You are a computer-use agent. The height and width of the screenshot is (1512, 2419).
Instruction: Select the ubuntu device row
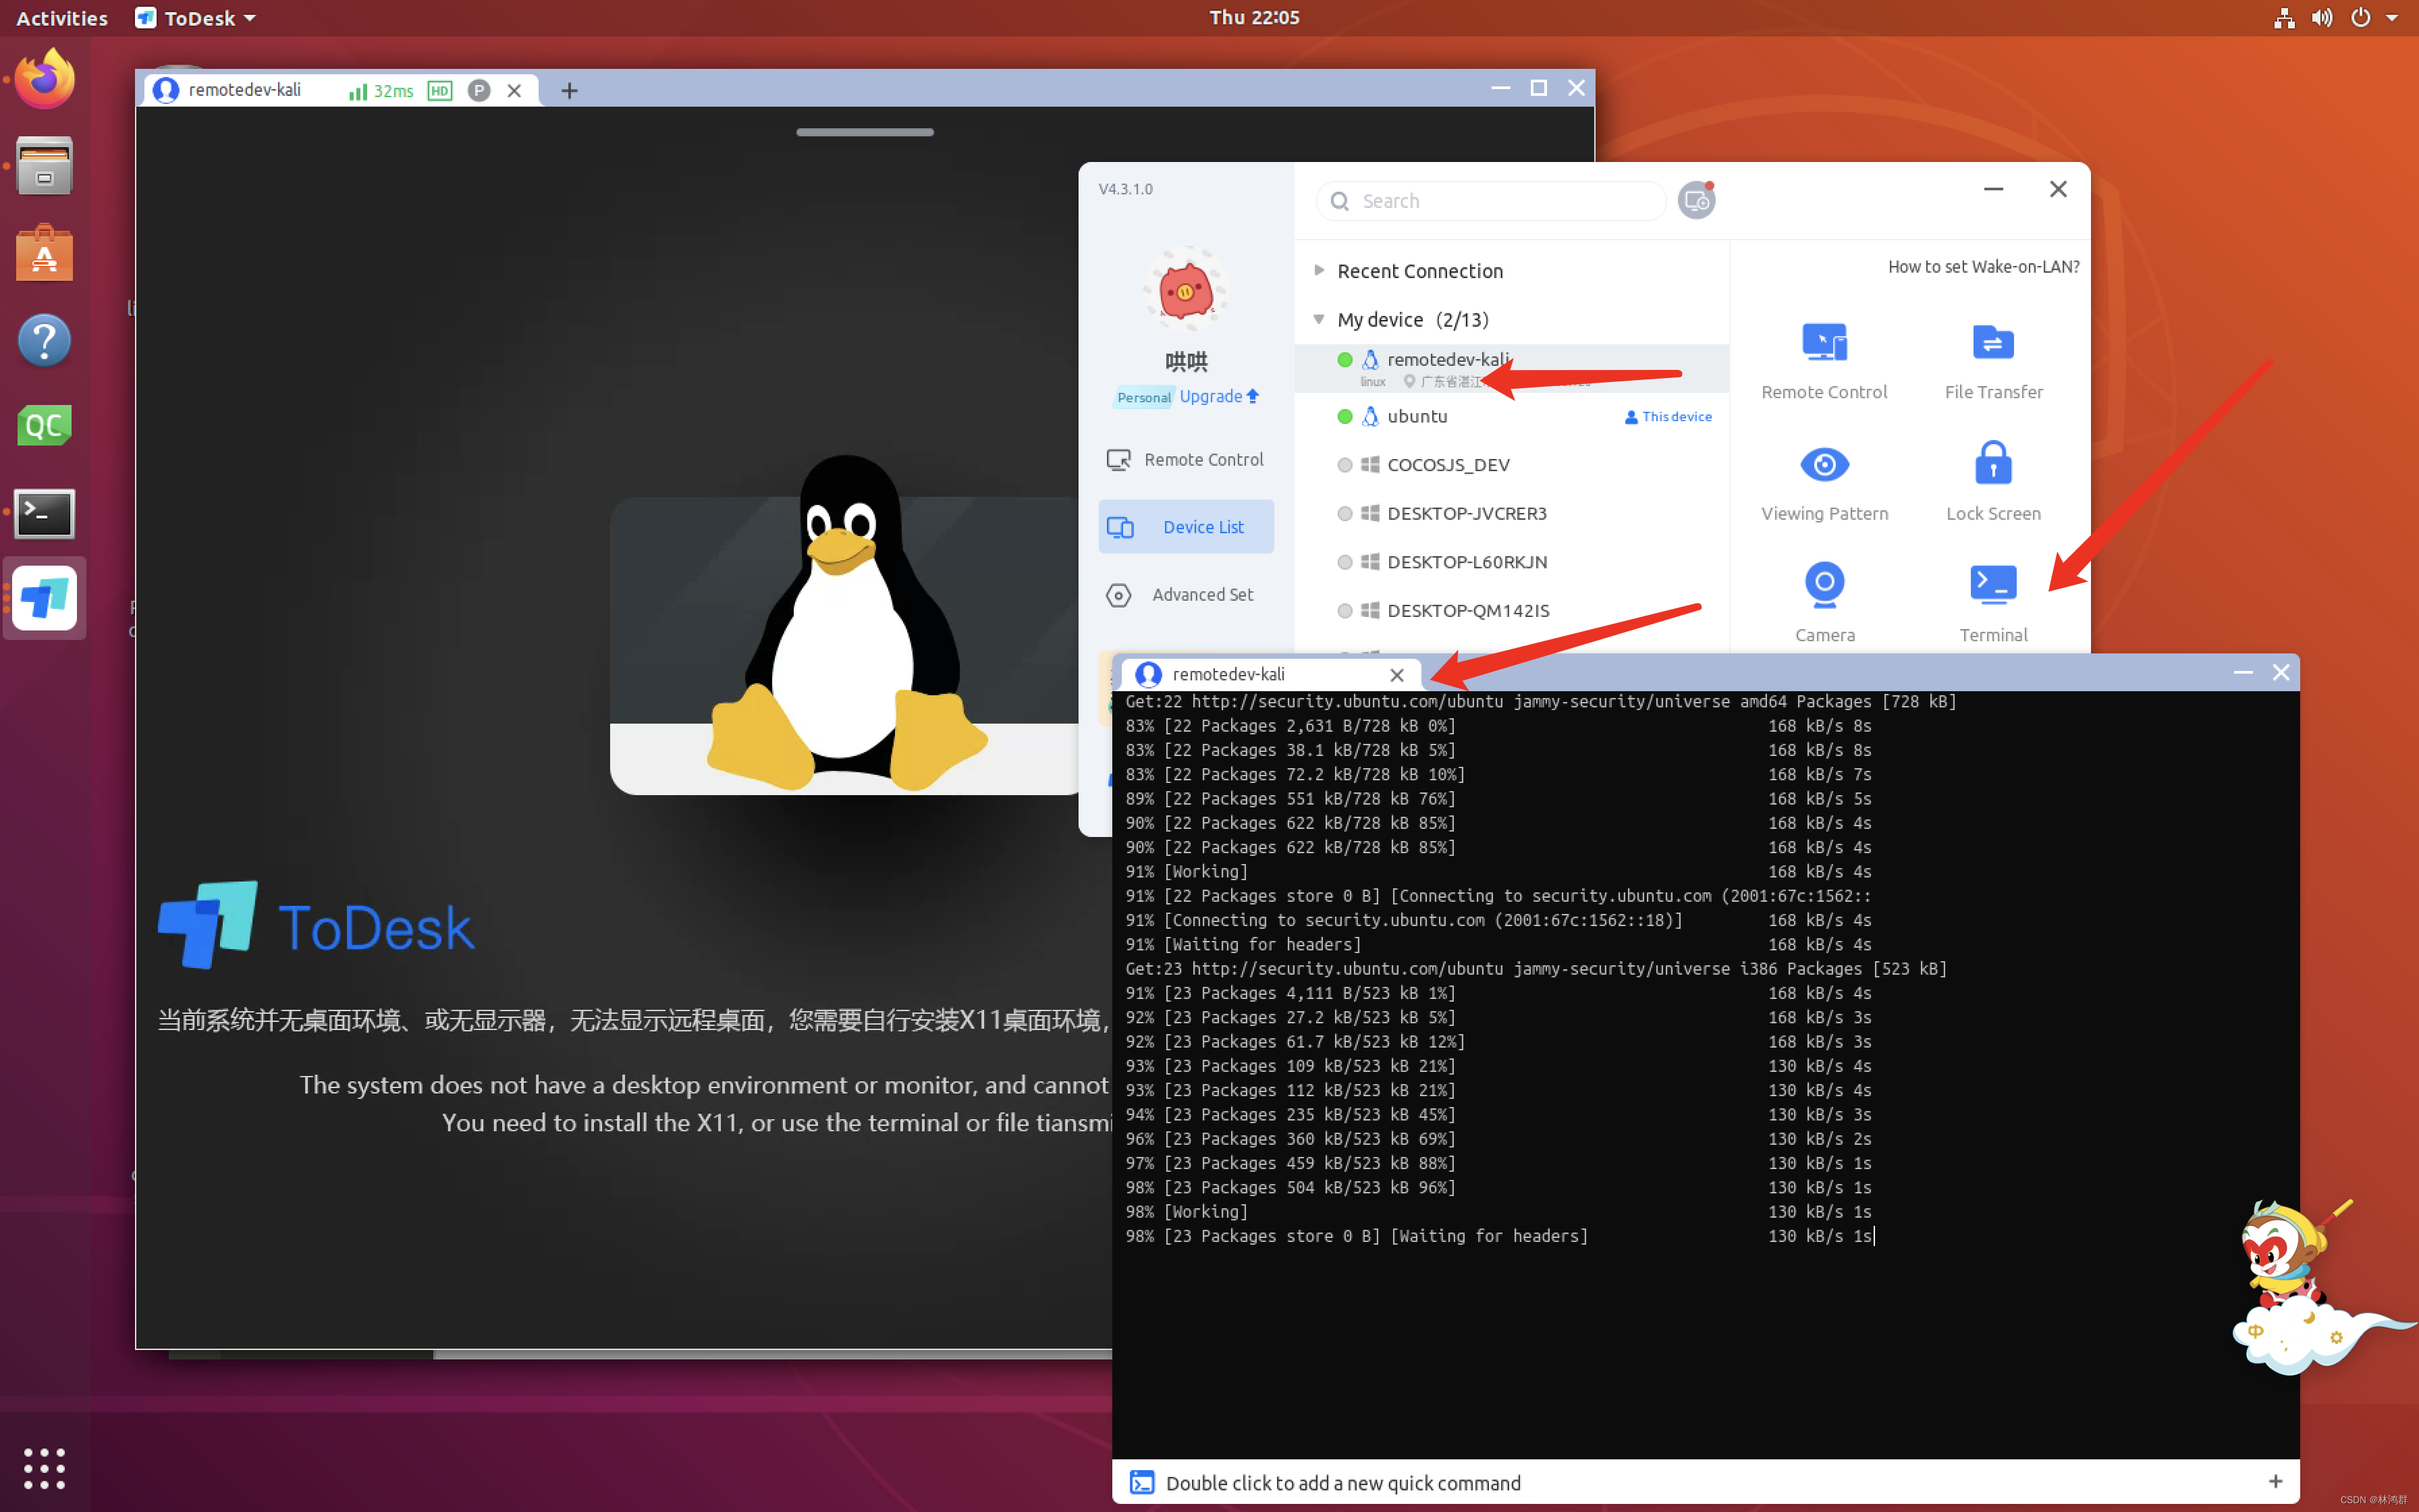(1511, 416)
